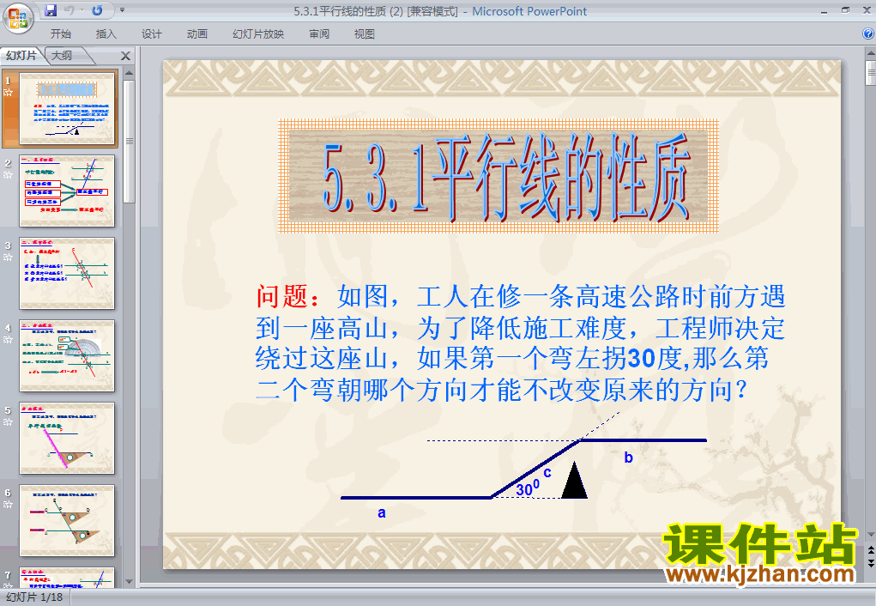Save the presentation with the floppy icon
The image size is (876, 606).
[51, 10]
